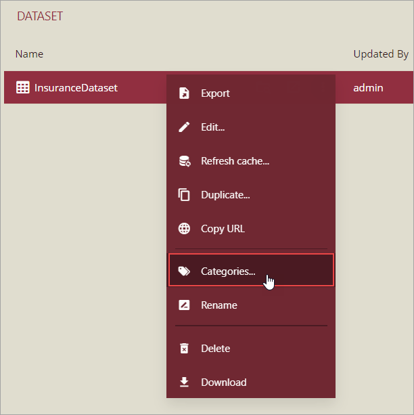Click the Rename pencil-square icon

point(184,305)
